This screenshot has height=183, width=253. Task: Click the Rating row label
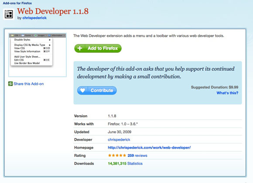point(80,155)
